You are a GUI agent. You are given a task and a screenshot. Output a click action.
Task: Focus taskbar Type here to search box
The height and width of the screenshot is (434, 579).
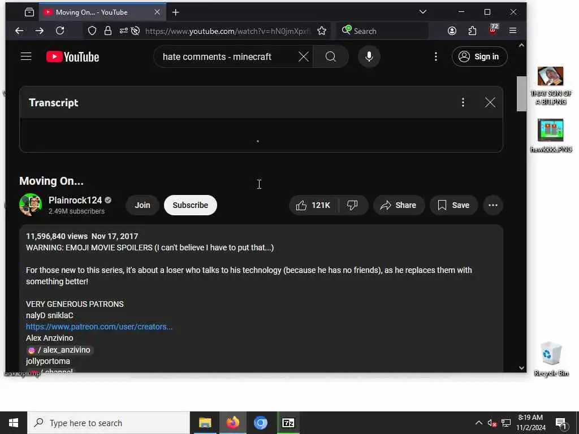point(109,423)
